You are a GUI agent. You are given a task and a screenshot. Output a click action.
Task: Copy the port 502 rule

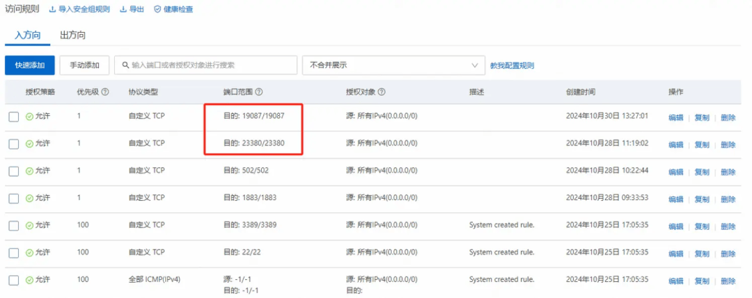[702, 172]
